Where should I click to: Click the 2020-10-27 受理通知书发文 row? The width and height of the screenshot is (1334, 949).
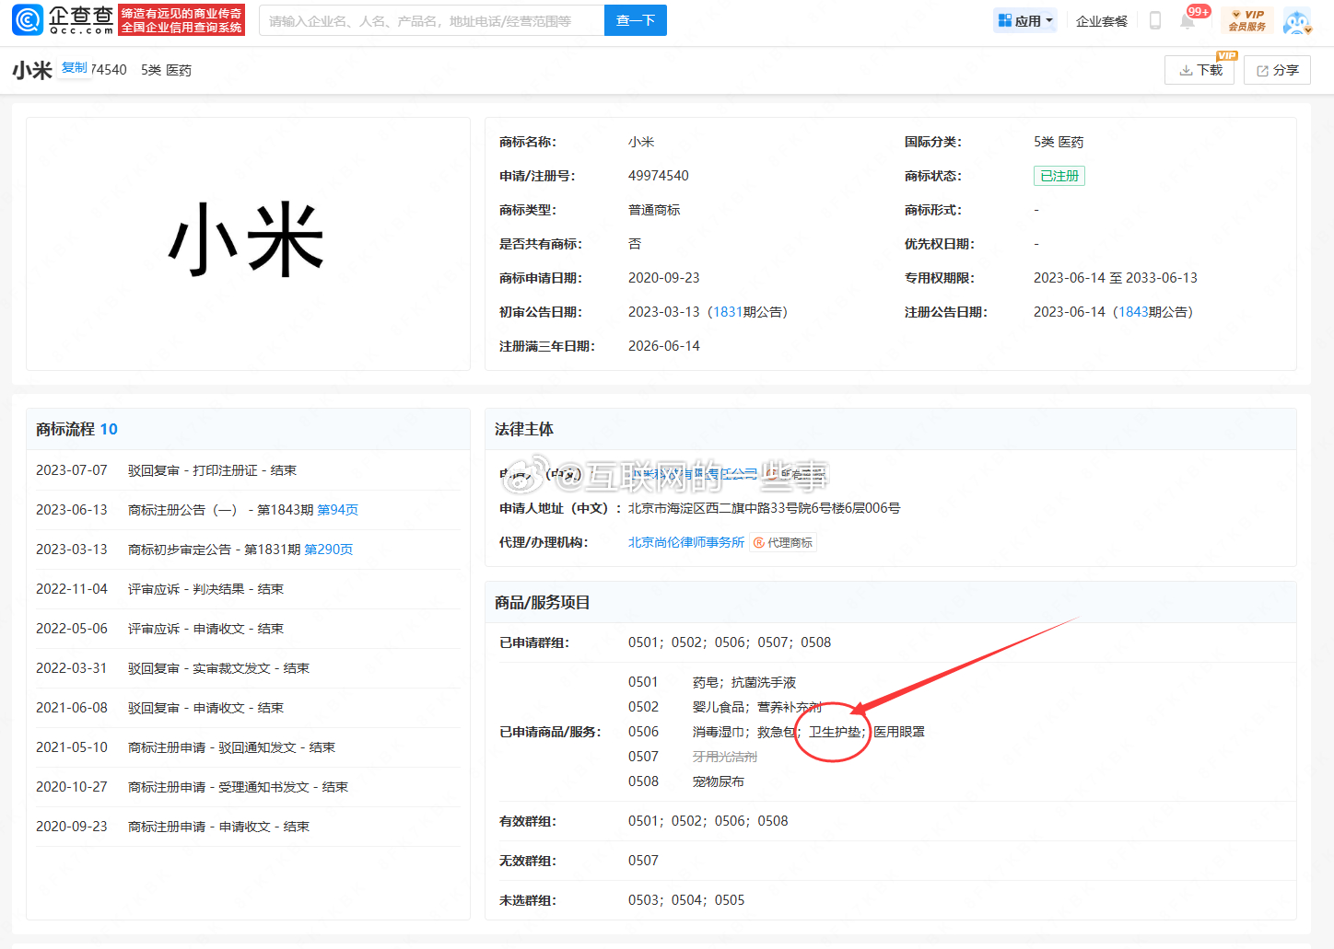click(248, 787)
